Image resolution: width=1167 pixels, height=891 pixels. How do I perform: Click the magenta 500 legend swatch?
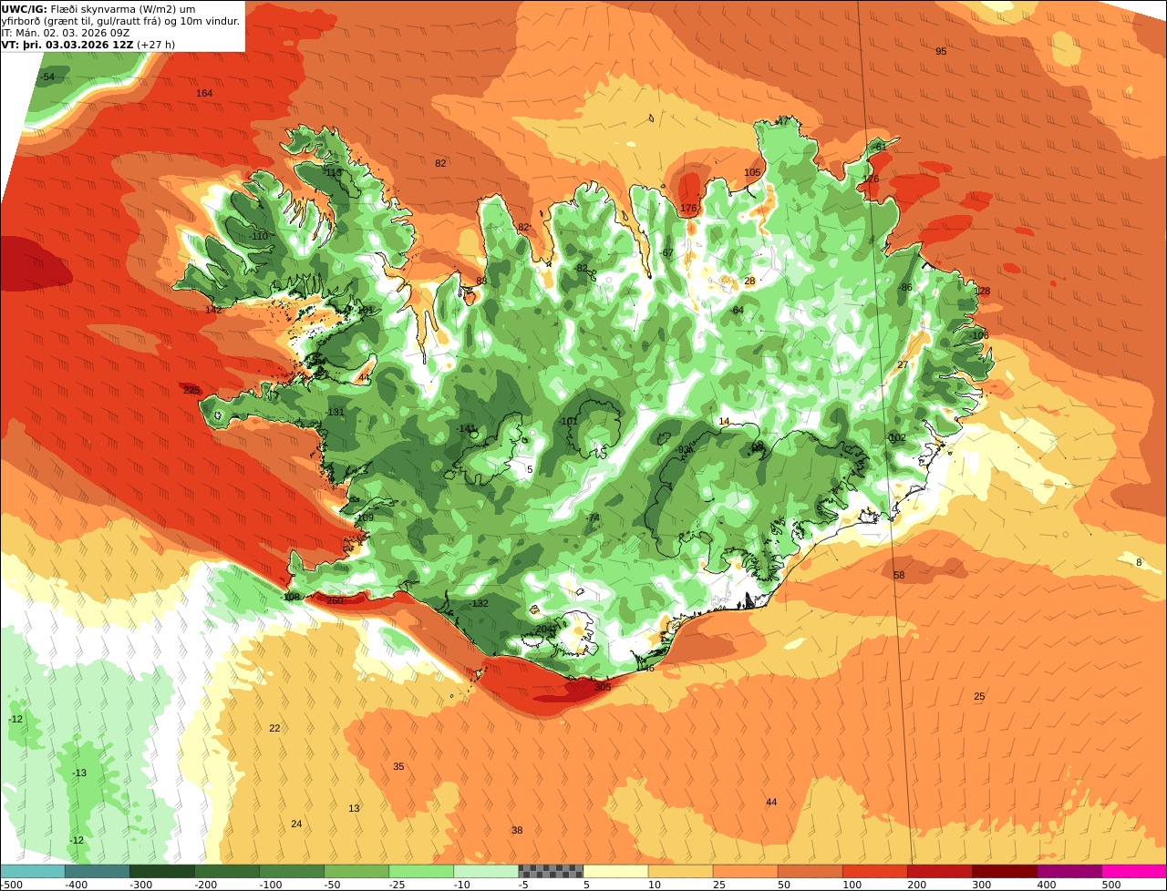point(1134,871)
